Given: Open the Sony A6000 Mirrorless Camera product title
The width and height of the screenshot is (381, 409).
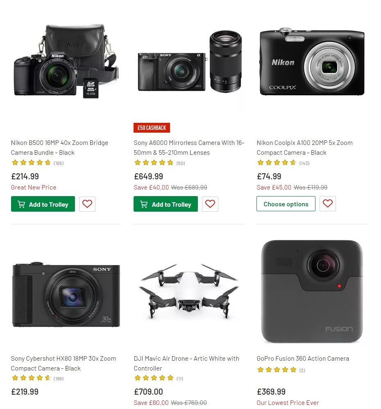Looking at the screenshot, I should pos(188,147).
